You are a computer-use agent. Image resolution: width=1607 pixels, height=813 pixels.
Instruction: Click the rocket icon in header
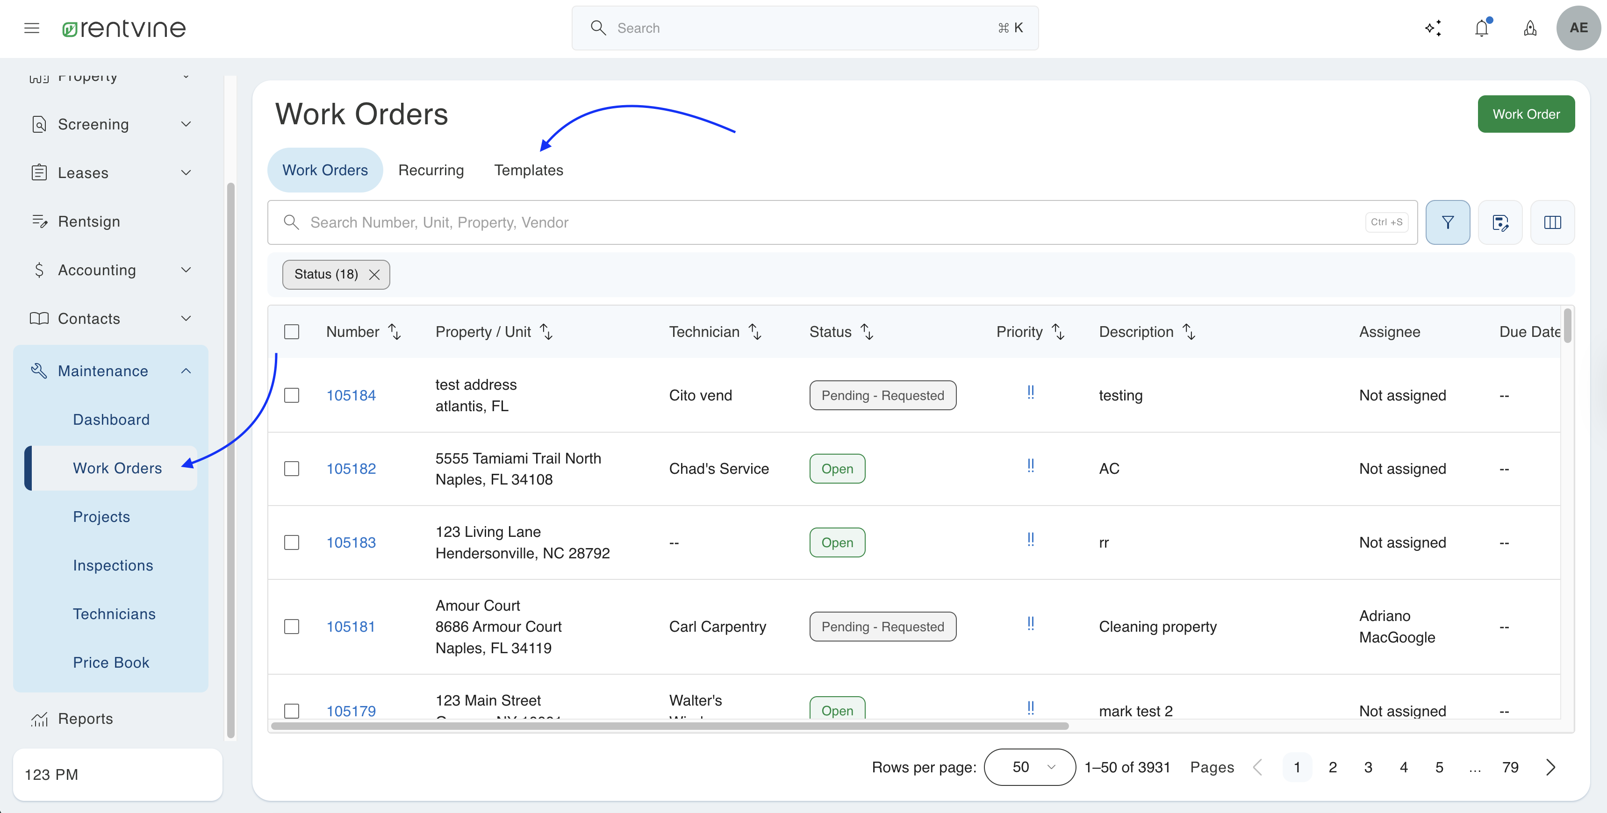1530,28
